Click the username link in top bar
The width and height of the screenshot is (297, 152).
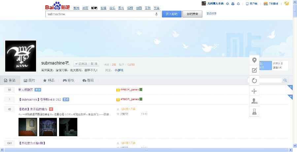pos(215,4)
